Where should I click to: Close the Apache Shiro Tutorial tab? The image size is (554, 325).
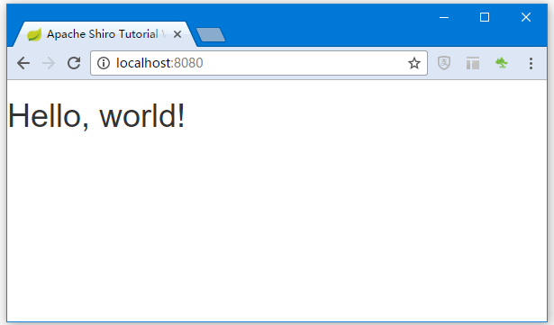click(177, 34)
